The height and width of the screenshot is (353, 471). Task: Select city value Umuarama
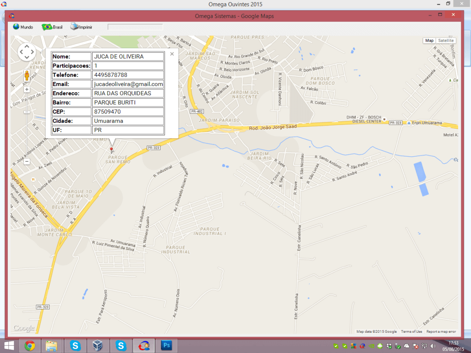coord(109,121)
